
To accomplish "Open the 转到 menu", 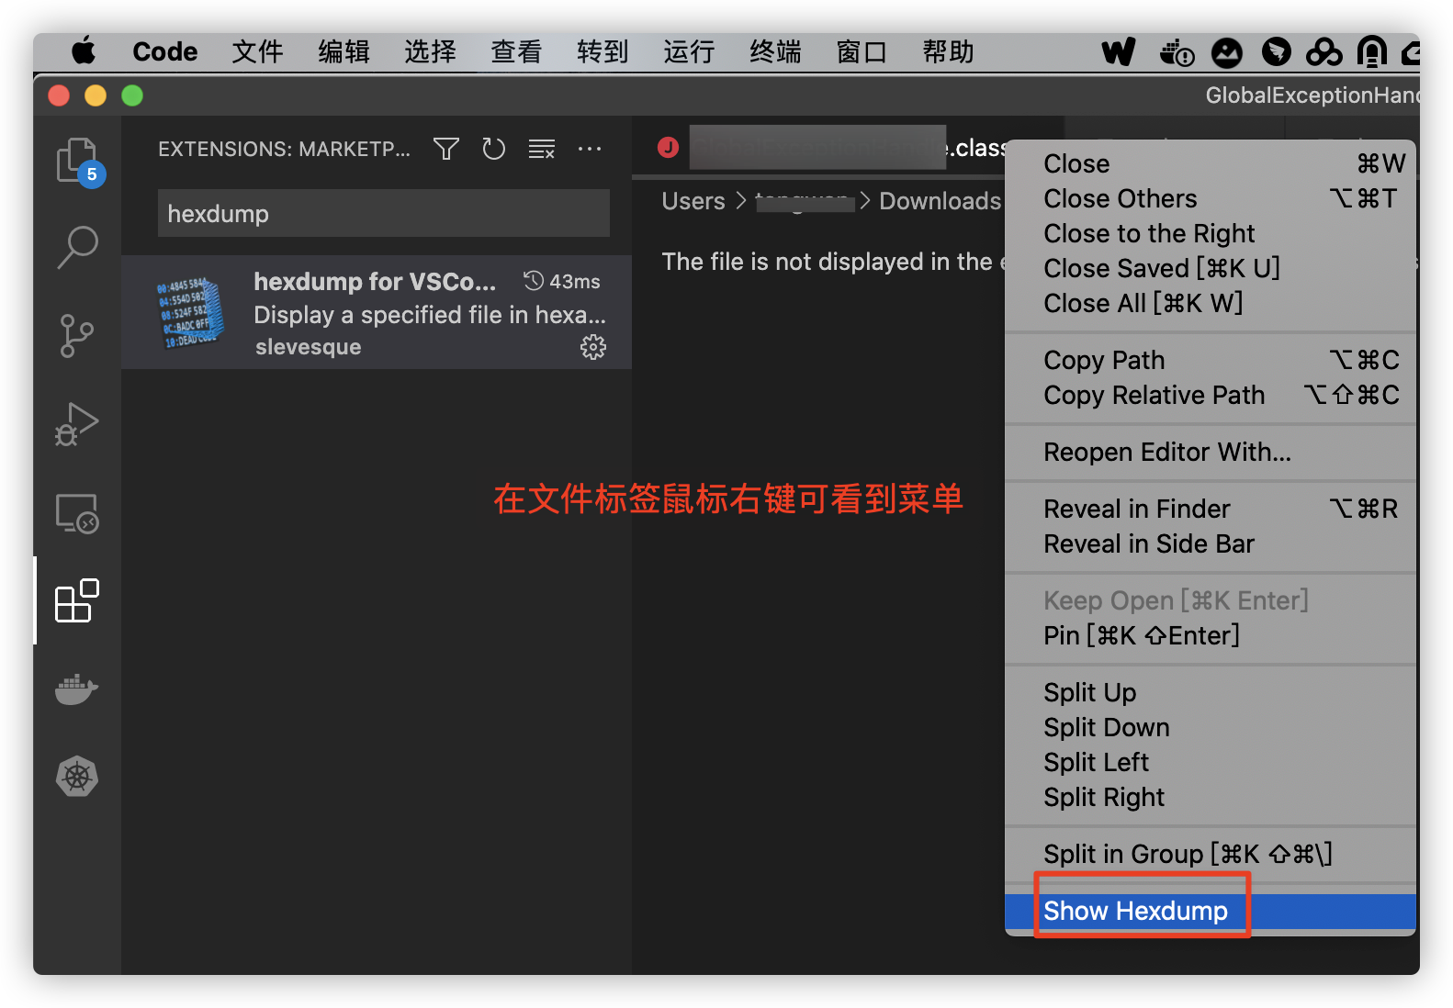I will pyautogui.click(x=603, y=51).
